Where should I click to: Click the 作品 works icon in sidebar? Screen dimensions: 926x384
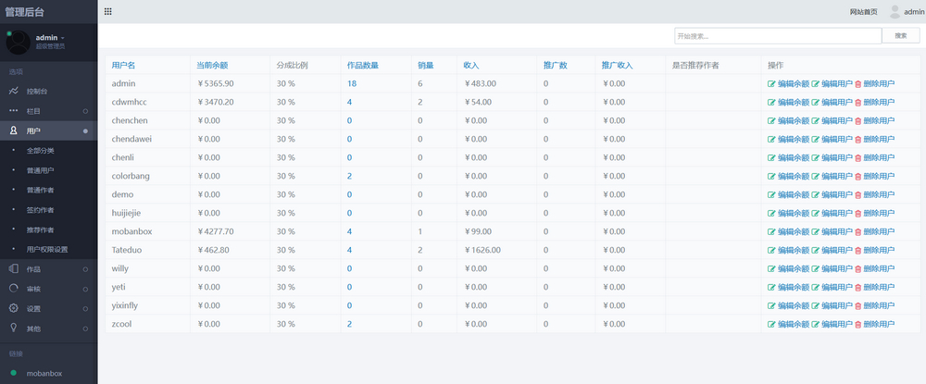(13, 268)
